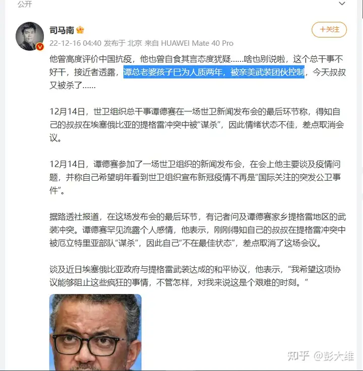Click the 知乎 logo text in watermark
363x371 pixels.
(x=298, y=356)
